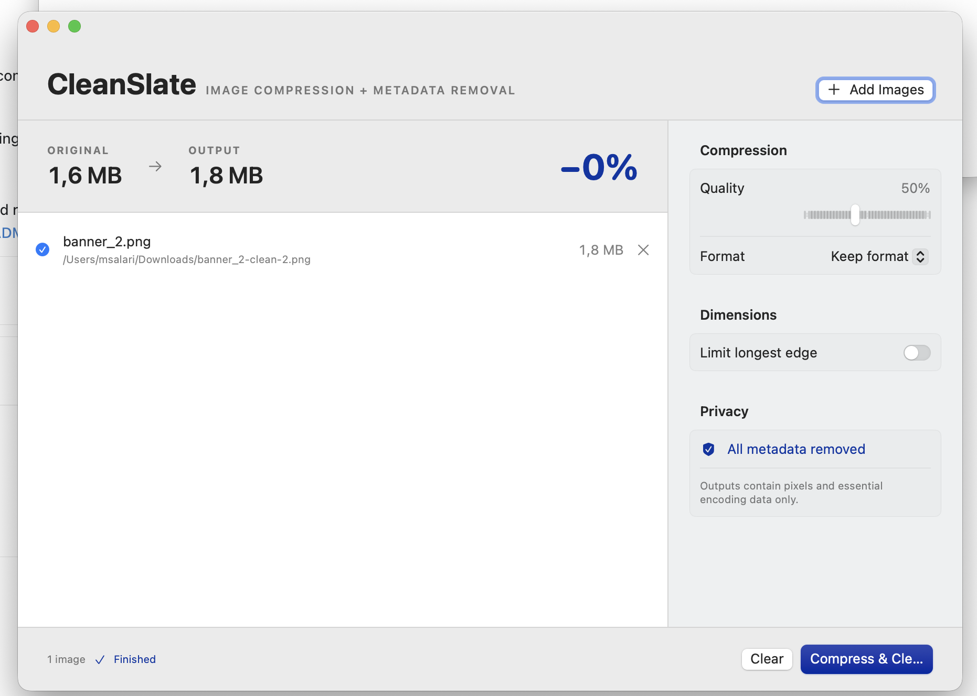Toggle the Limit longest edge switch

click(x=917, y=353)
